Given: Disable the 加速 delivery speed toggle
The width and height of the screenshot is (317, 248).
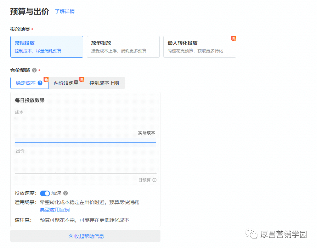Looking at the screenshot, I should pos(45,193).
